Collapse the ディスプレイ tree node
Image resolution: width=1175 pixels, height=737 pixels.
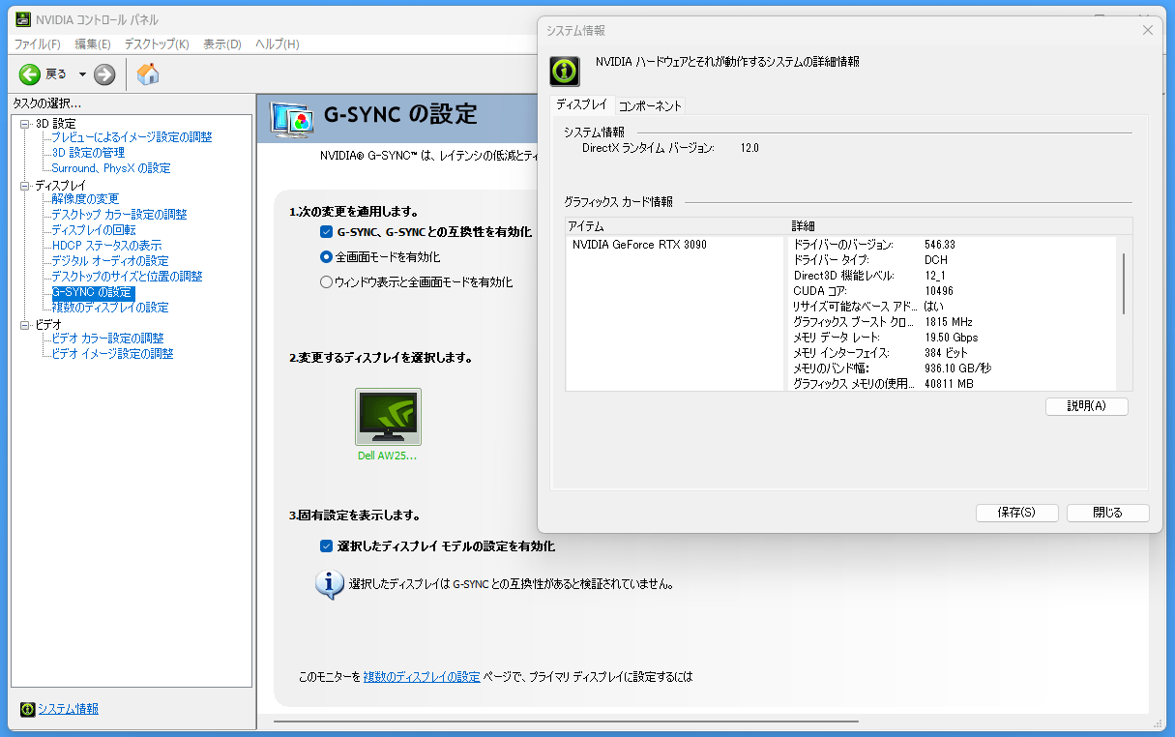(25, 186)
